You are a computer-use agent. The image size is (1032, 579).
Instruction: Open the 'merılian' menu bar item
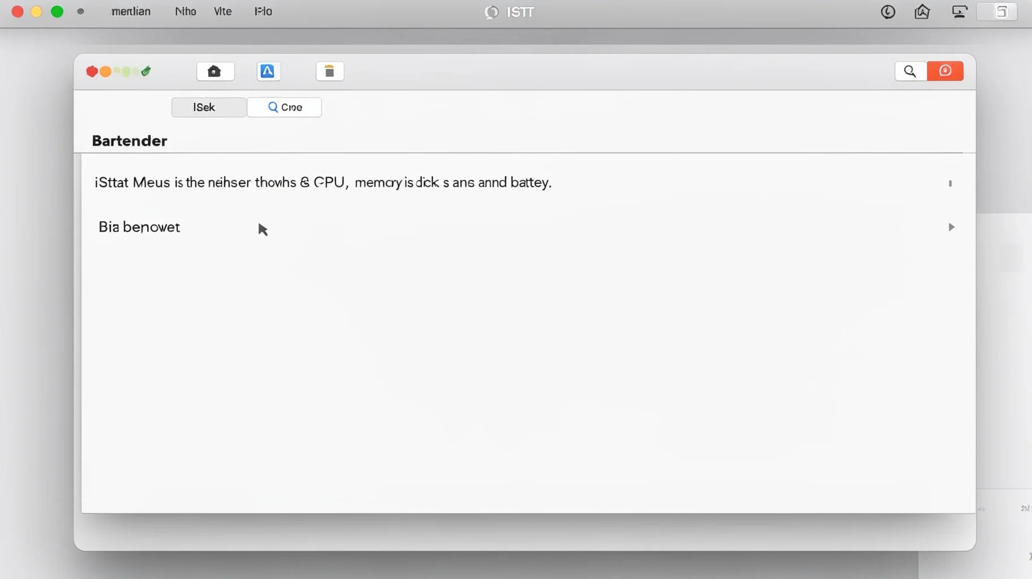[x=131, y=11]
